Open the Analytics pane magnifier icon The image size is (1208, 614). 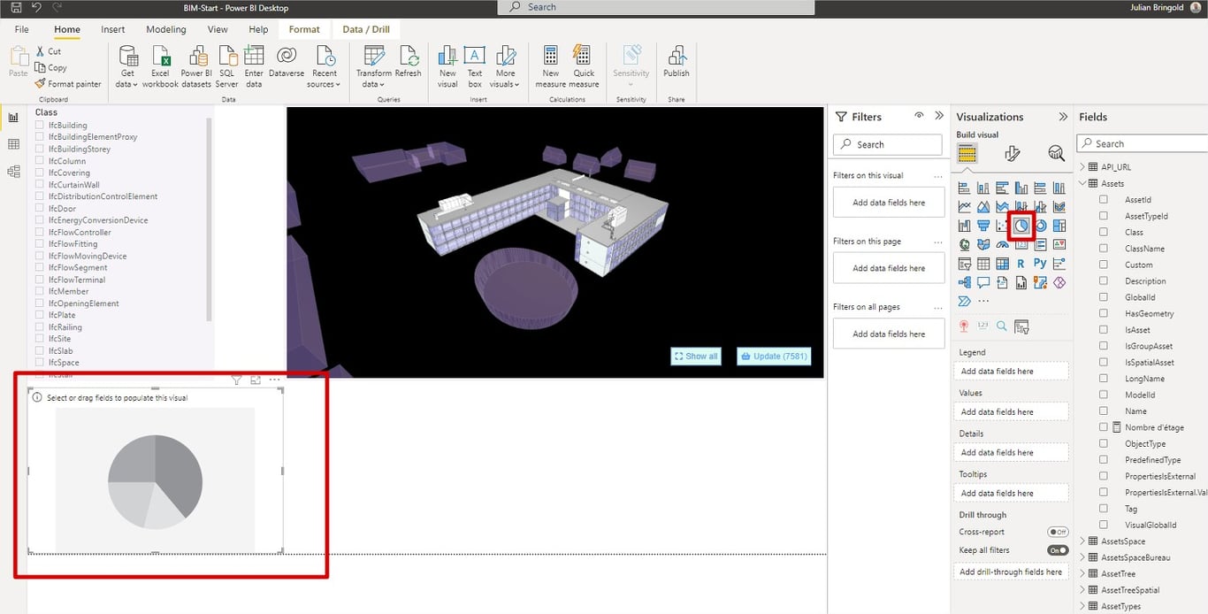point(1056,154)
